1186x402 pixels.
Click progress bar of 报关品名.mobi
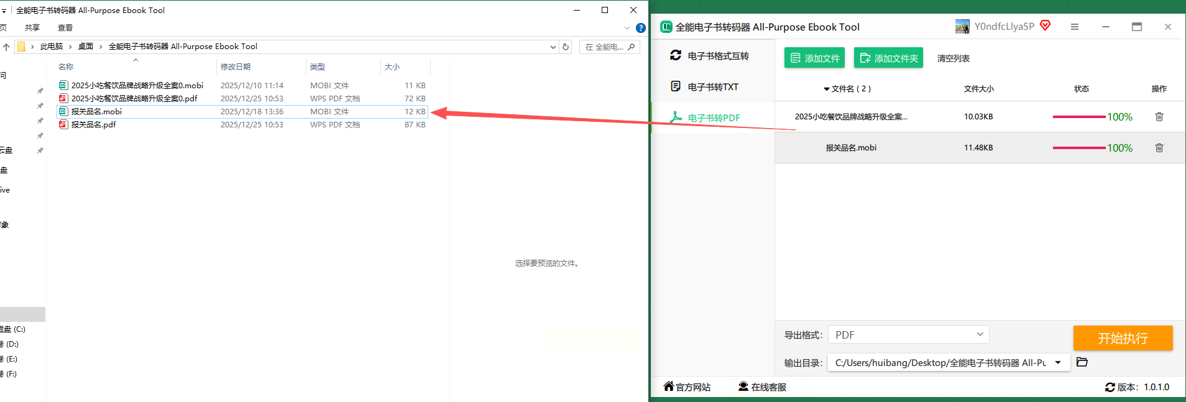[1079, 148]
